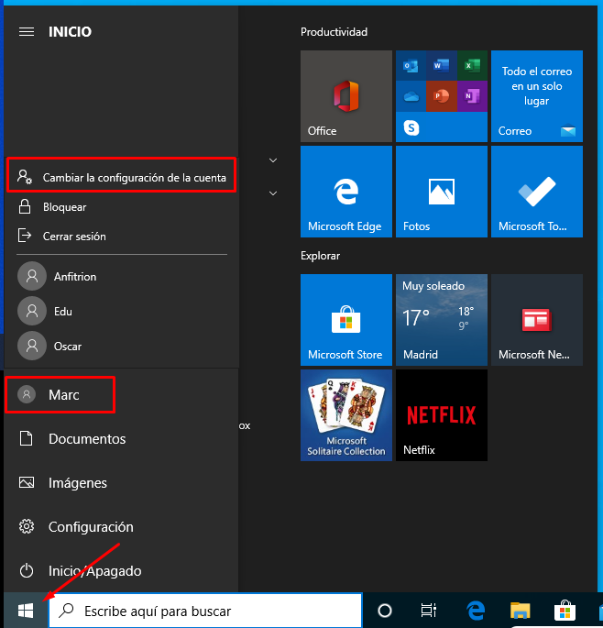The width and height of the screenshot is (603, 628).
Task: Open the Correo mail tile
Action: pos(536,96)
